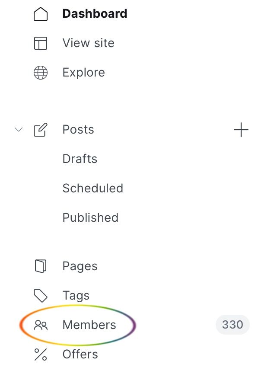Create a new post with plus icon
This screenshot has height=377, width=274.
click(x=241, y=130)
